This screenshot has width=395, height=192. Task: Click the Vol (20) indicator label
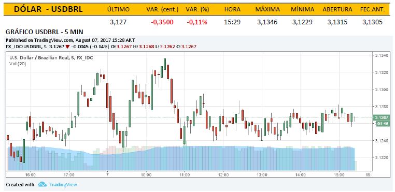pyautogui.click(x=18, y=64)
